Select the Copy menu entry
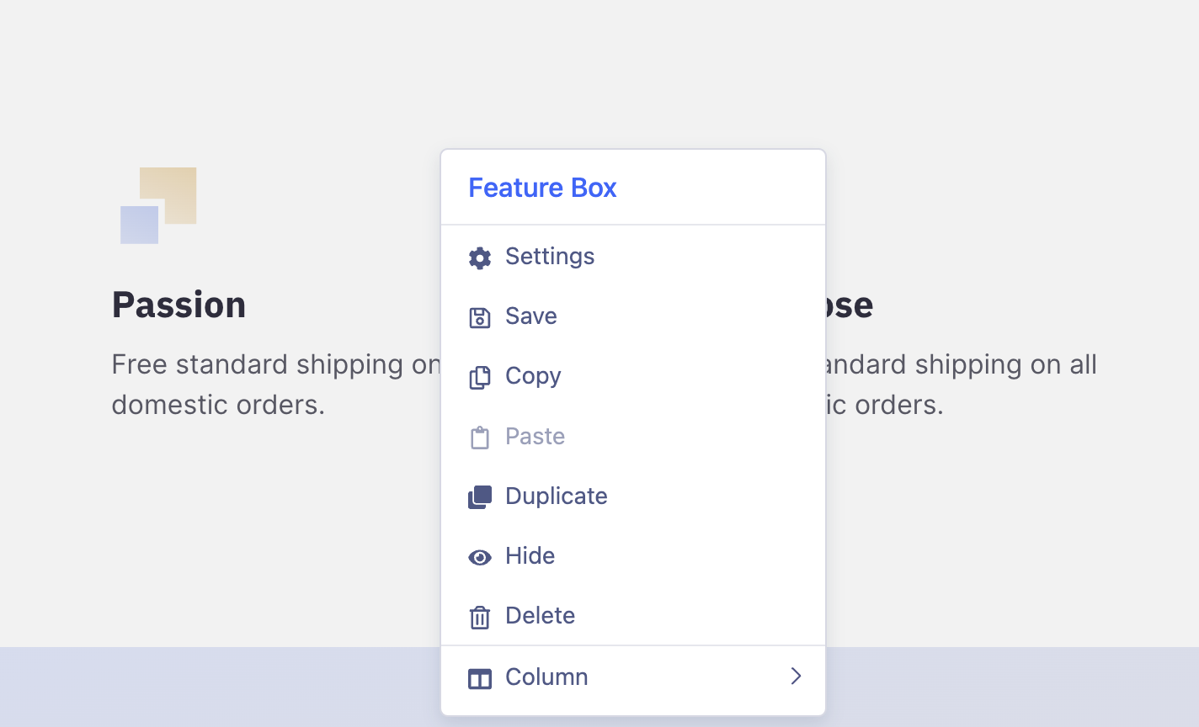The height and width of the screenshot is (727, 1199). point(533,376)
